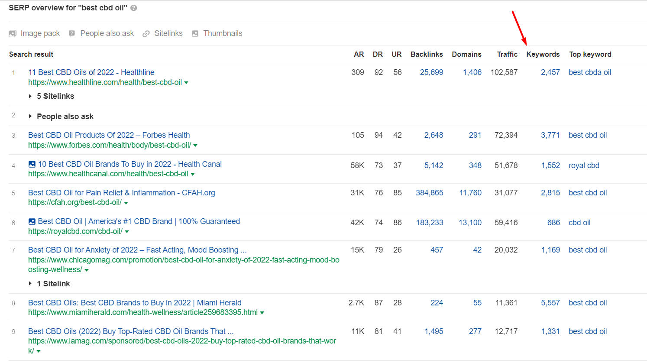Image resolution: width=647 pixels, height=363 pixels.
Task: Open Best CBD Oil America's #1 CBD Brand
Action: pyautogui.click(x=139, y=221)
